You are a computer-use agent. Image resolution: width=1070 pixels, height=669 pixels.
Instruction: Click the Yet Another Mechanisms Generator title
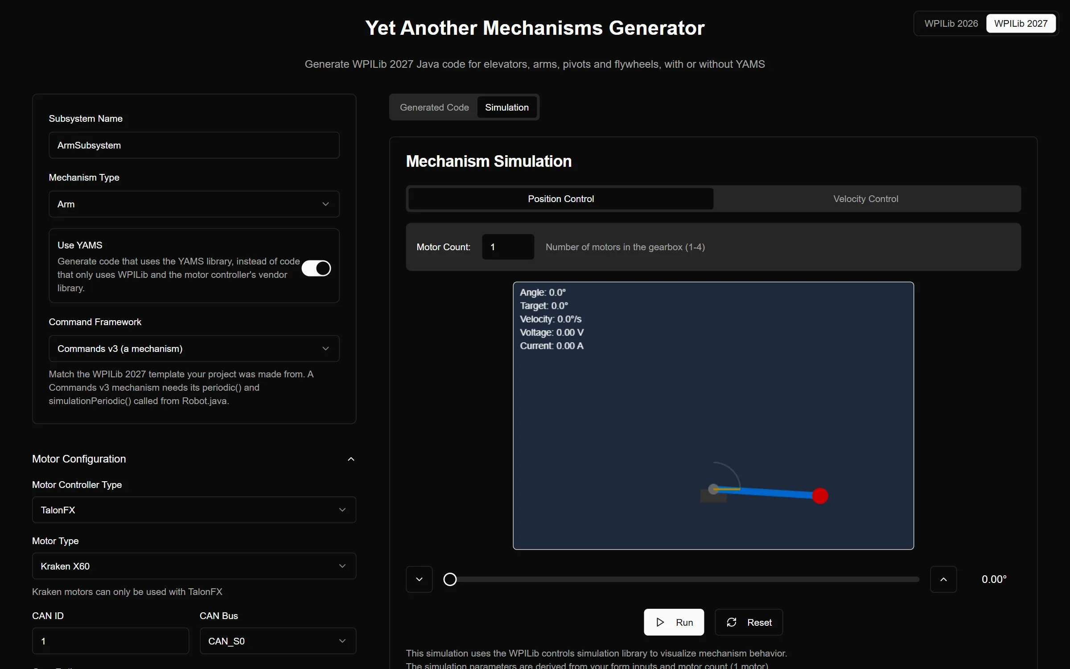(535, 28)
